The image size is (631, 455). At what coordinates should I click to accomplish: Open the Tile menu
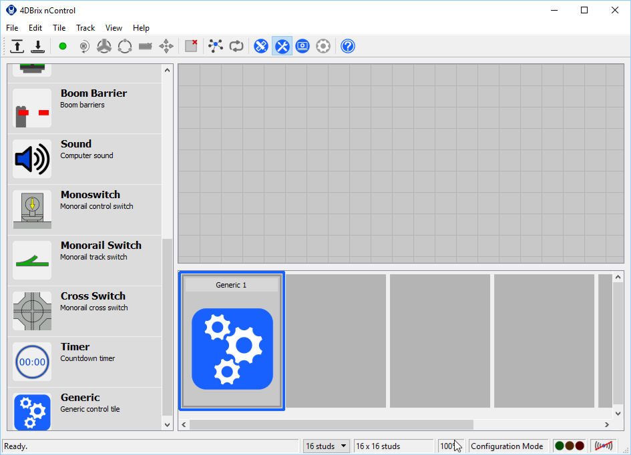[x=59, y=28]
